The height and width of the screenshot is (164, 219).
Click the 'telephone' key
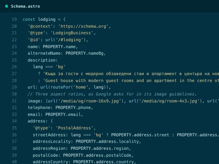(39, 108)
